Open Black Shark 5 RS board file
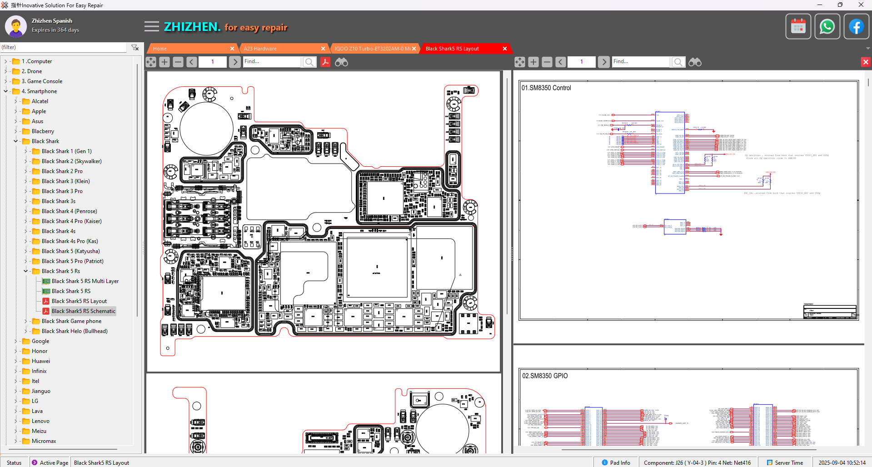The image size is (872, 467). [71, 291]
